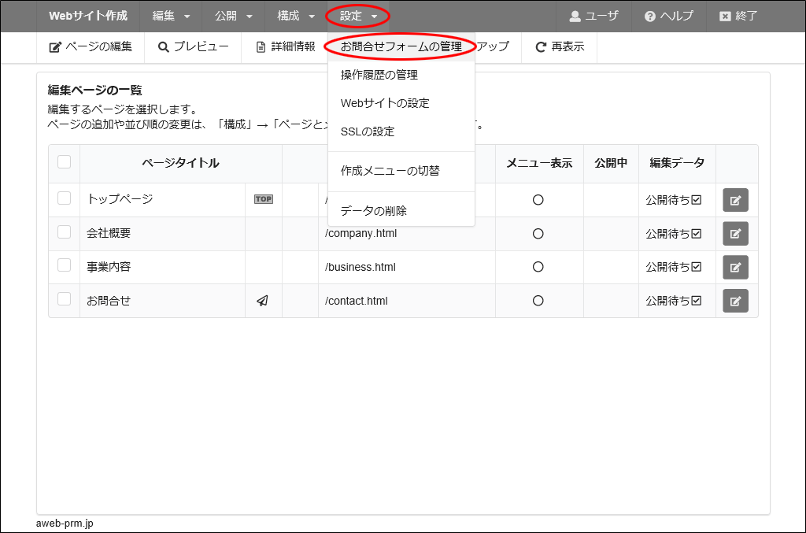The height and width of the screenshot is (533, 806).
Task: Choose データの削除 from settings menu
Action: [374, 211]
